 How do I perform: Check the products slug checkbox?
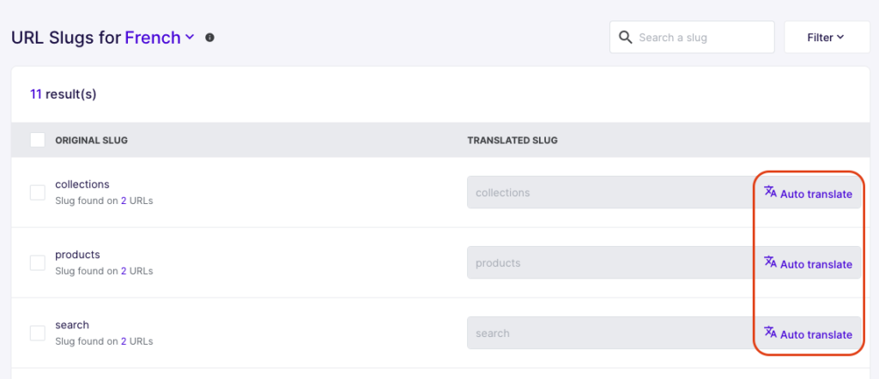(x=38, y=262)
